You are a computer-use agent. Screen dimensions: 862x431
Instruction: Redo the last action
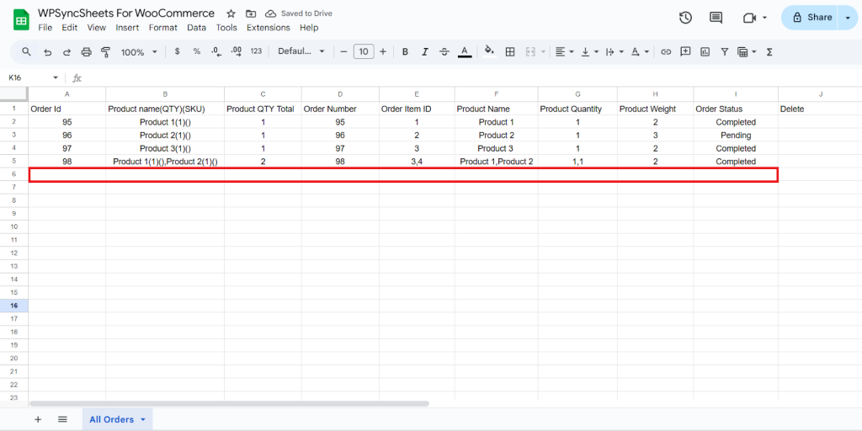[x=67, y=51]
